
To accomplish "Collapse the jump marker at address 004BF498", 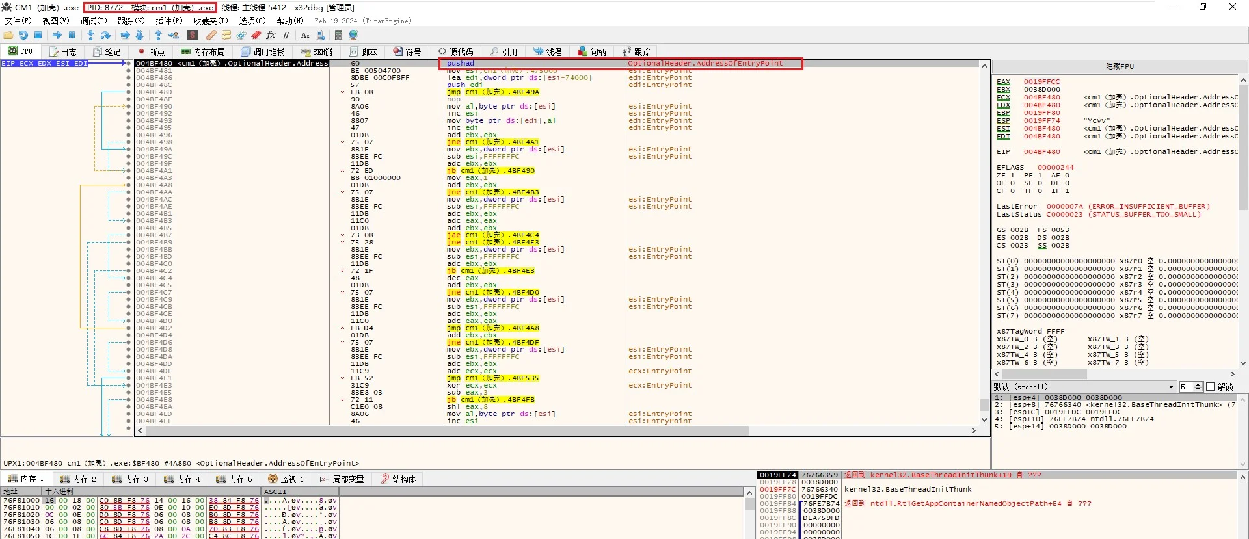I will (x=342, y=142).
